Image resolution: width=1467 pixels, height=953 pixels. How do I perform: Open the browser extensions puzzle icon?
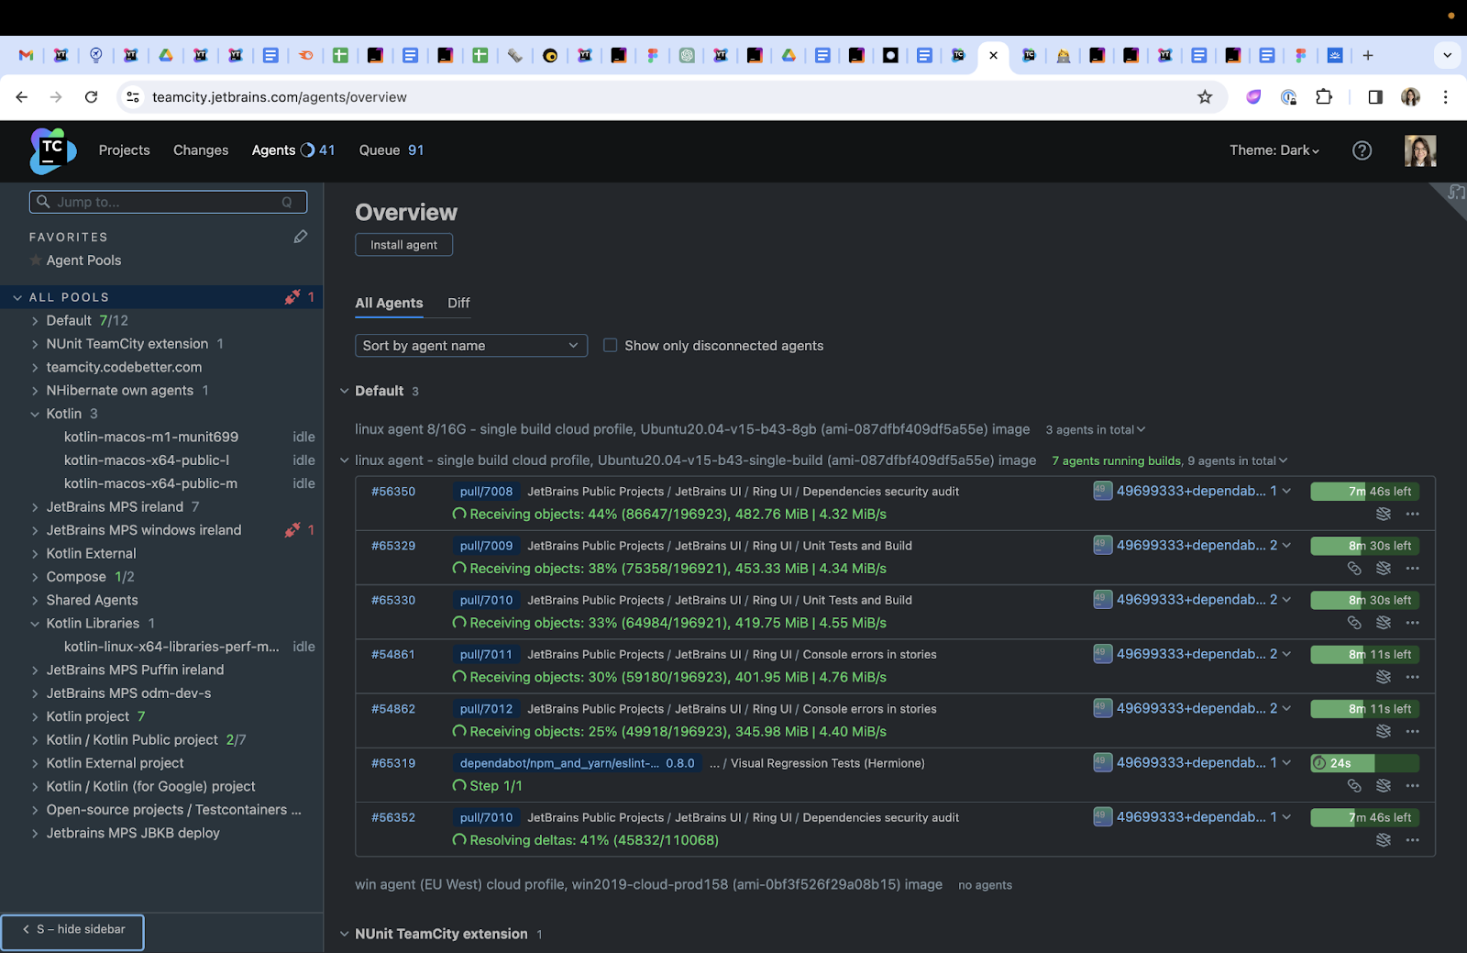[1323, 97]
